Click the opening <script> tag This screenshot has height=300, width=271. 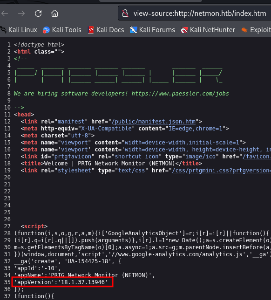coord(34,226)
